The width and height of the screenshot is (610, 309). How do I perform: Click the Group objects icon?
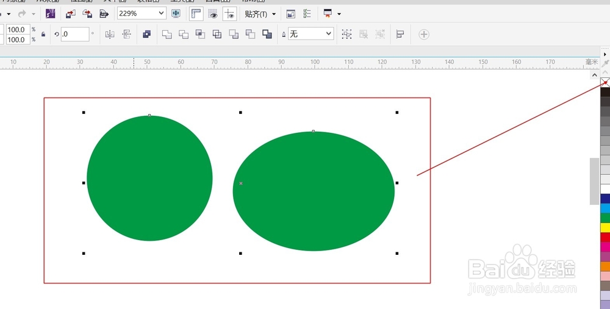(x=346, y=34)
